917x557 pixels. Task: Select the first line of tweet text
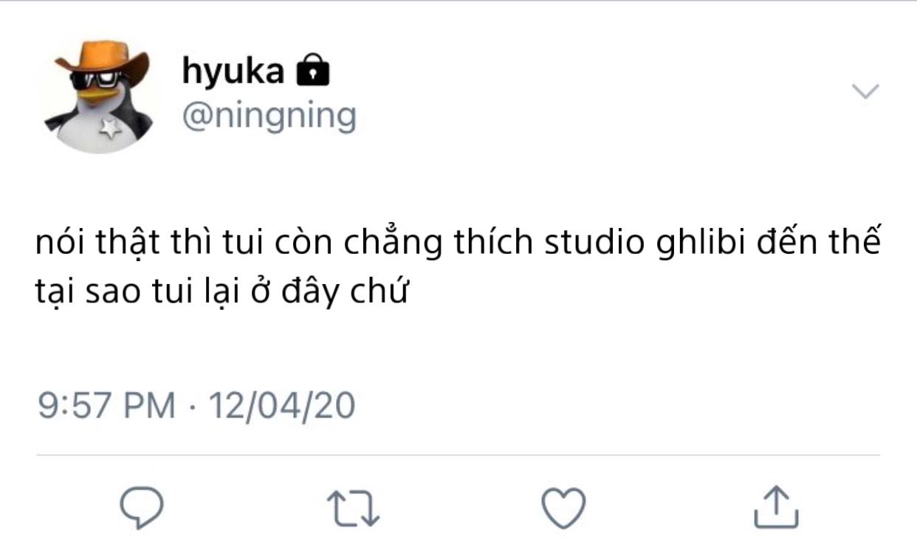(458, 245)
